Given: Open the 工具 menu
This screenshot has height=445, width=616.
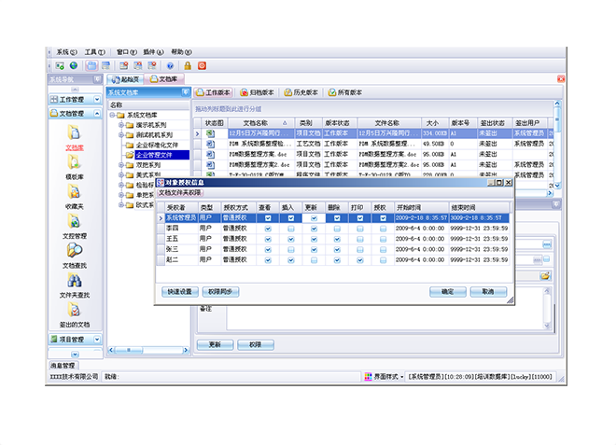Looking at the screenshot, I should 94,52.
